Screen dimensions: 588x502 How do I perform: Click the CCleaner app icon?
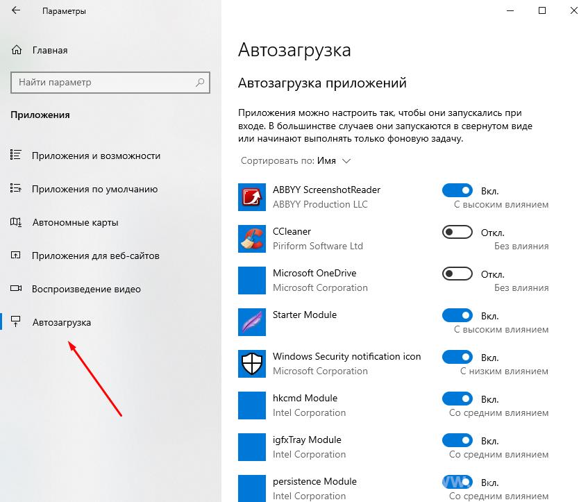[252, 239]
